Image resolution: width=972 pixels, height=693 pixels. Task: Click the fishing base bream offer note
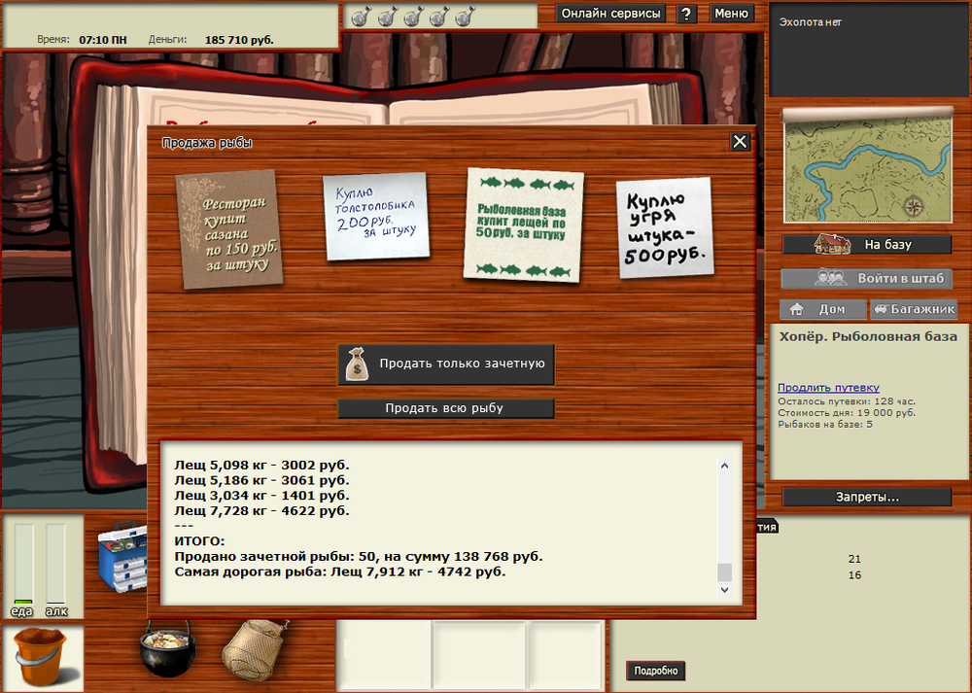[522, 224]
